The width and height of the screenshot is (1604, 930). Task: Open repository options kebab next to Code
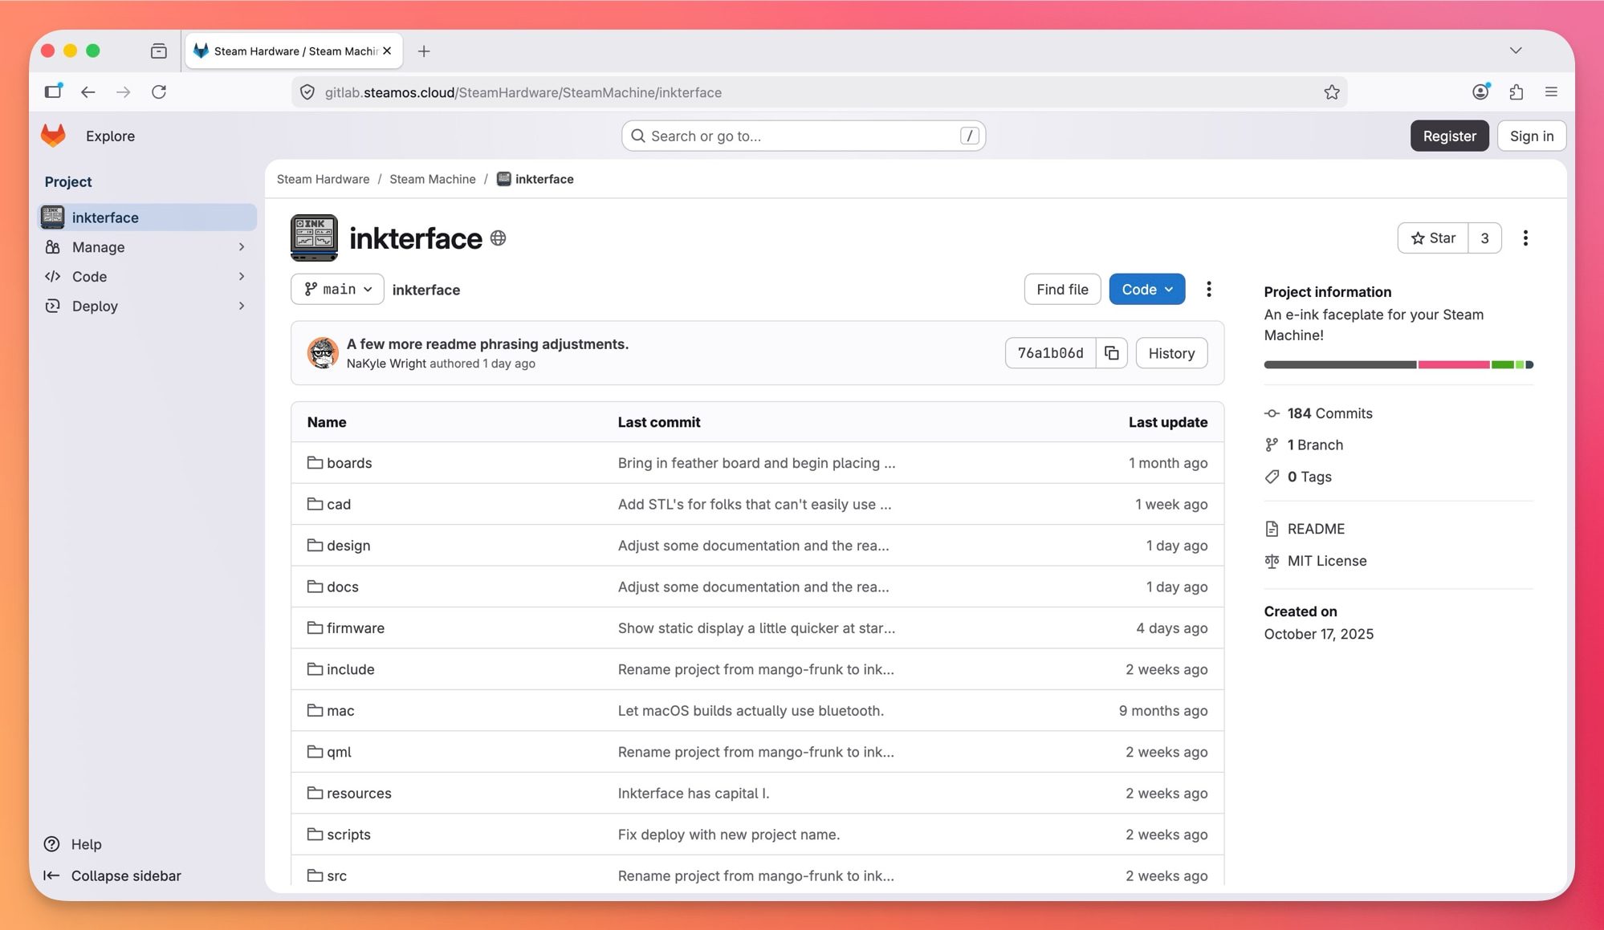click(1208, 289)
